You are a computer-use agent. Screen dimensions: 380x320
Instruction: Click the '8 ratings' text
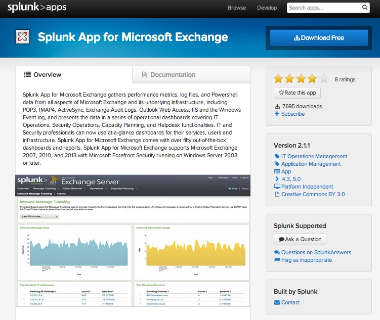click(345, 79)
